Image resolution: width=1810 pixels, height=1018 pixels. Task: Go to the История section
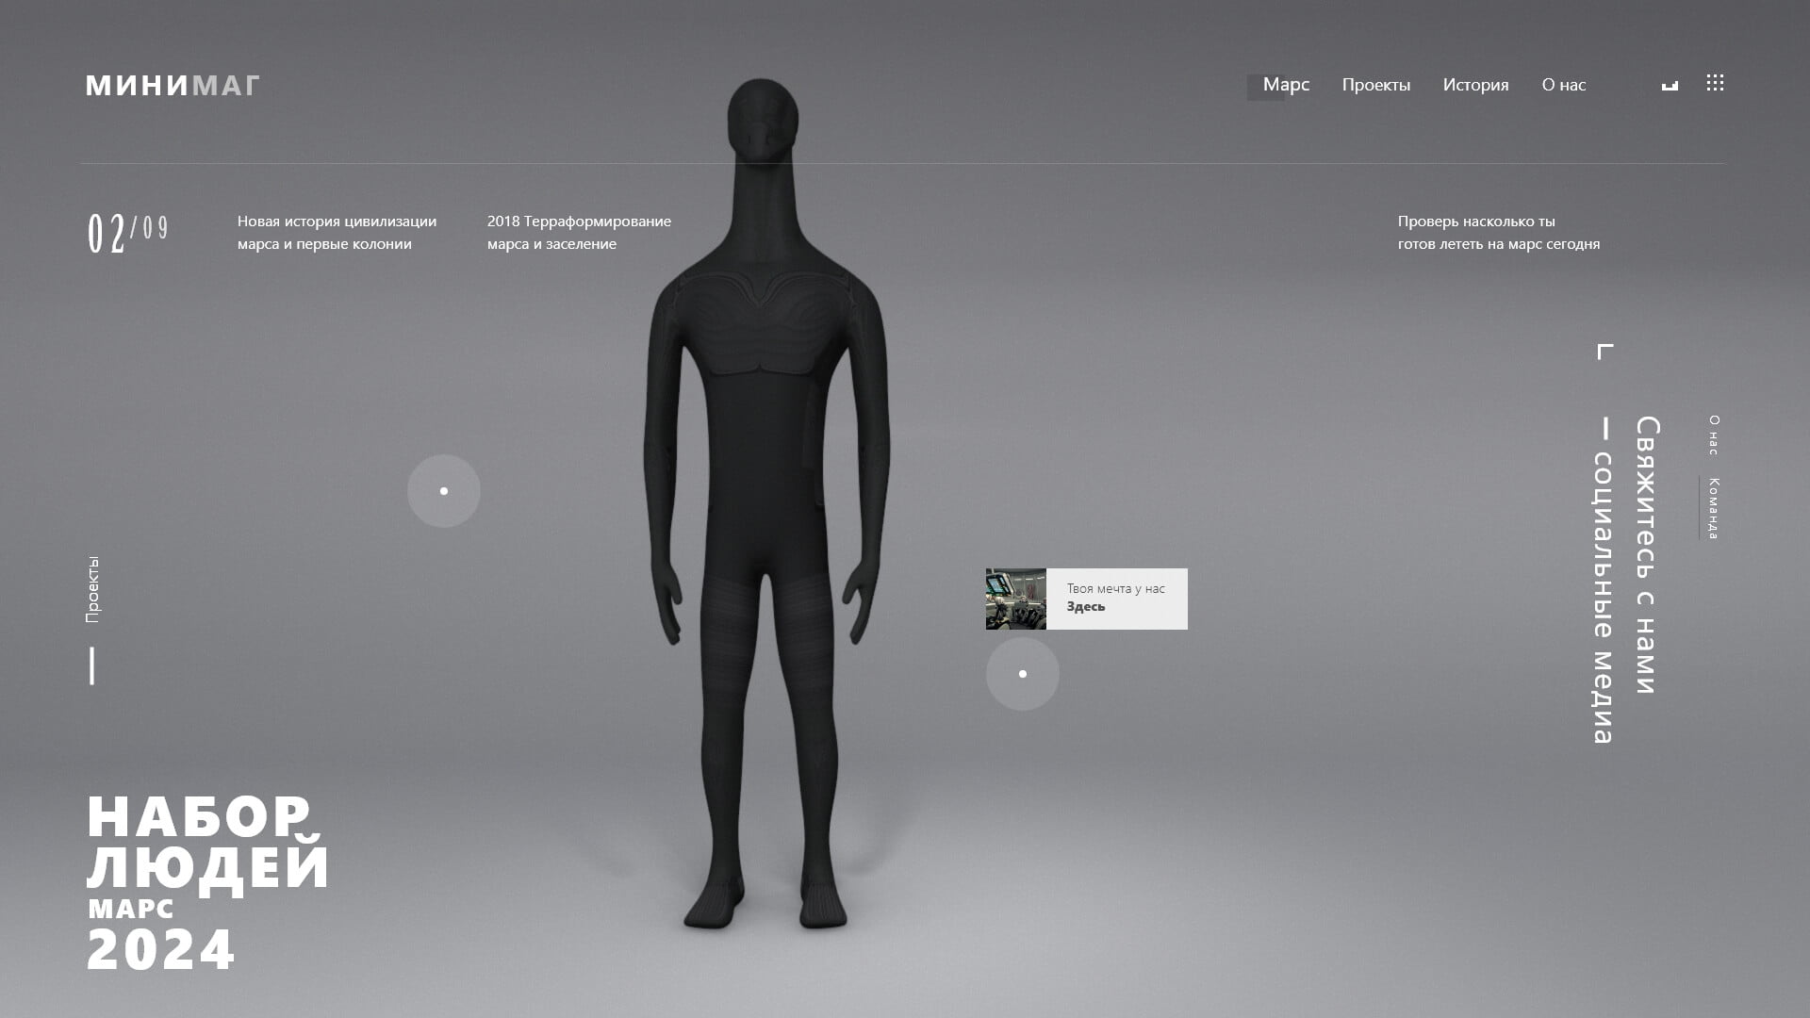tap(1475, 85)
